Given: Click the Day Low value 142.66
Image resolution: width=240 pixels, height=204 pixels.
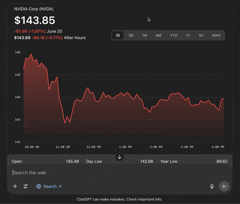Looking at the screenshot, I should pyautogui.click(x=147, y=161).
